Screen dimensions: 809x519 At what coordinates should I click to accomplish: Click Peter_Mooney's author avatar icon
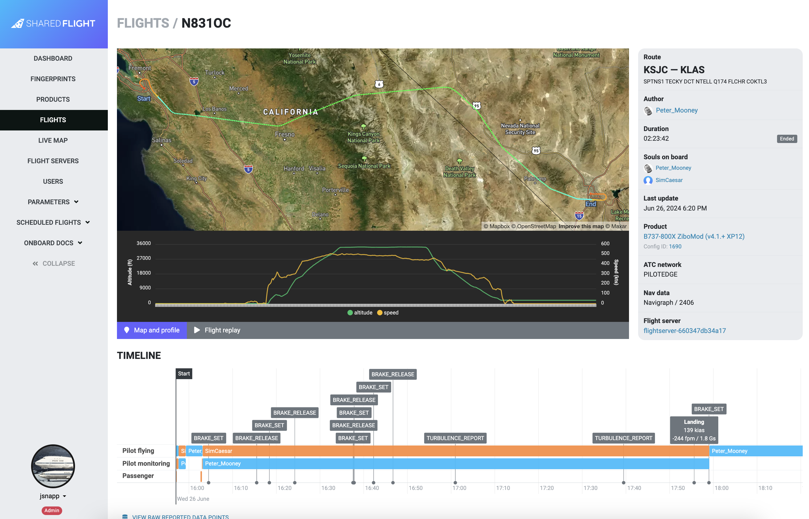pos(648,111)
